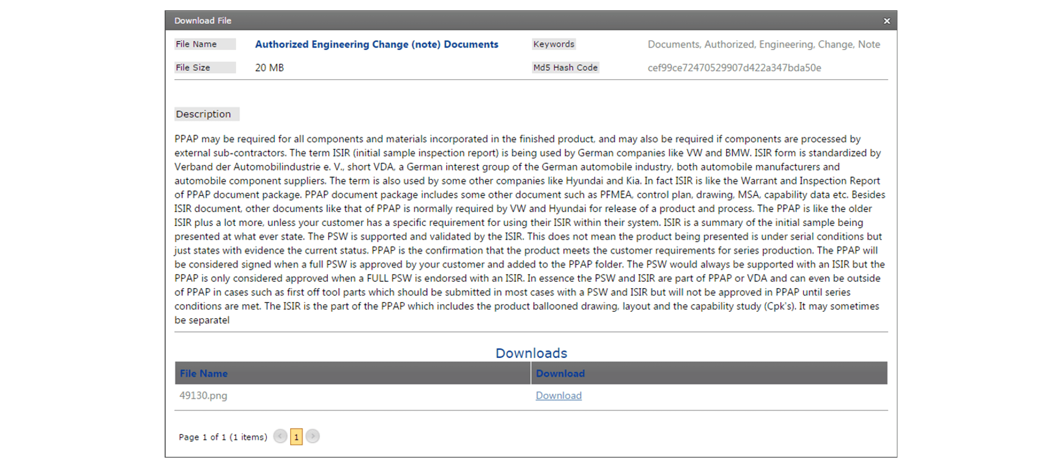1059x469 pixels.
Task: Select the 49130.png file name cell
Action: [203, 396]
